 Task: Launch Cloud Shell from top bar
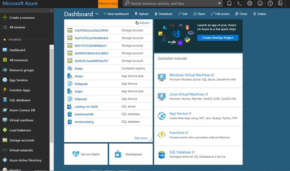(x=239, y=3)
